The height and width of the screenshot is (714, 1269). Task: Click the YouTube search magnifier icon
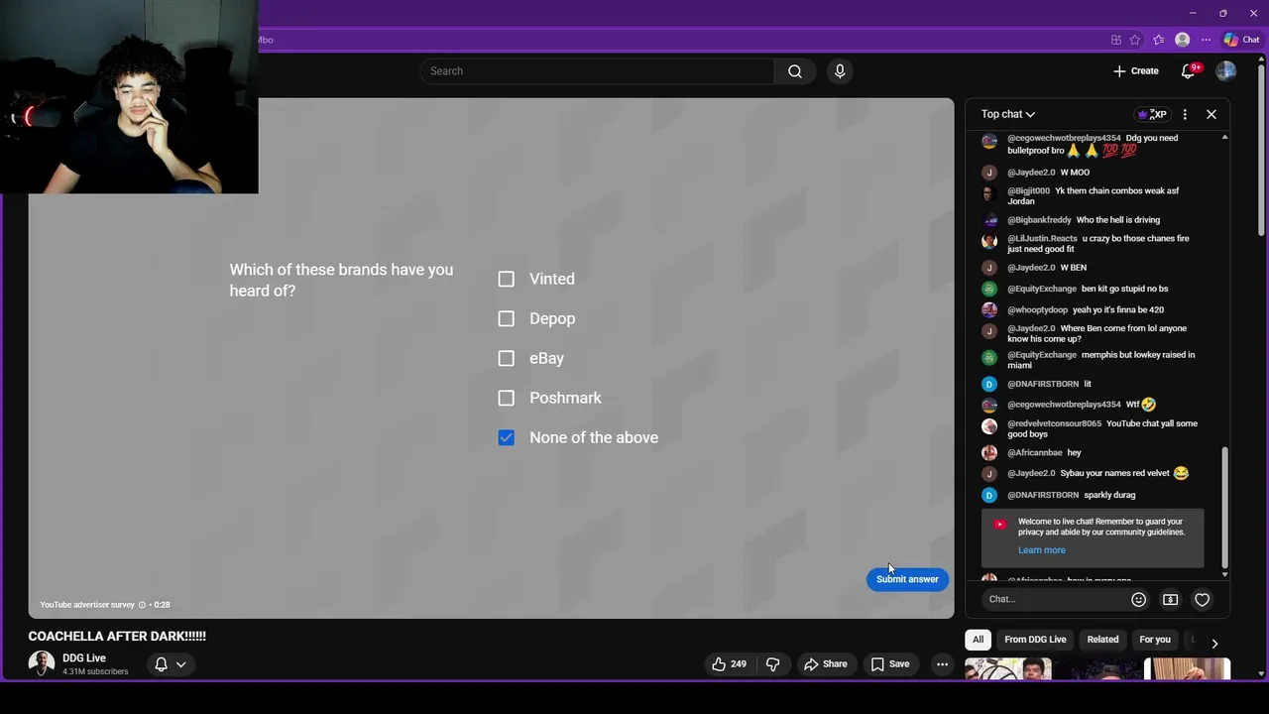pos(794,71)
